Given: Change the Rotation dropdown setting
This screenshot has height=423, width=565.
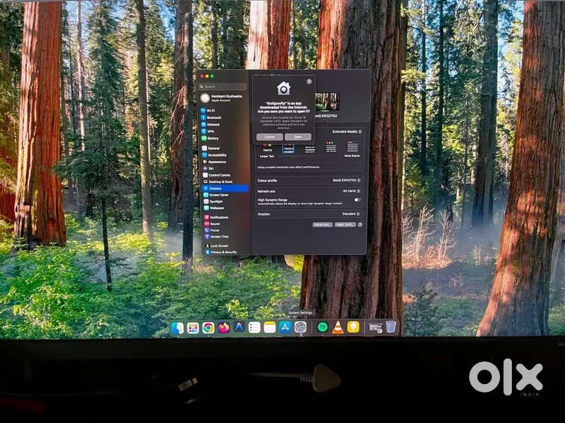Looking at the screenshot, I should 351,214.
